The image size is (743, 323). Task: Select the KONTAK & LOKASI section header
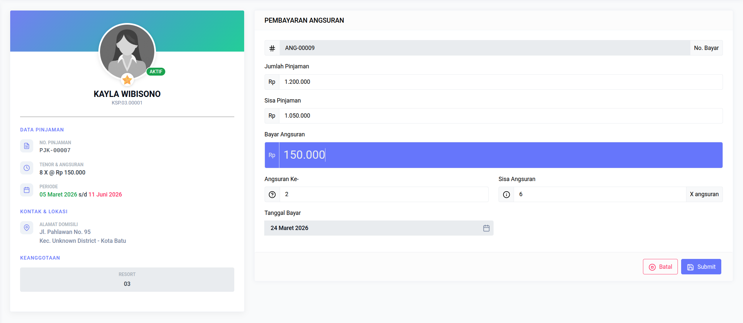pos(44,211)
